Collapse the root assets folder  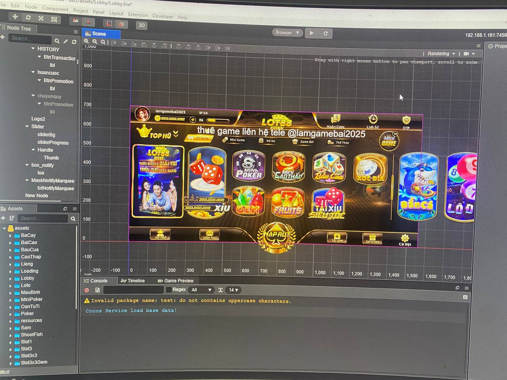pyautogui.click(x=4, y=228)
